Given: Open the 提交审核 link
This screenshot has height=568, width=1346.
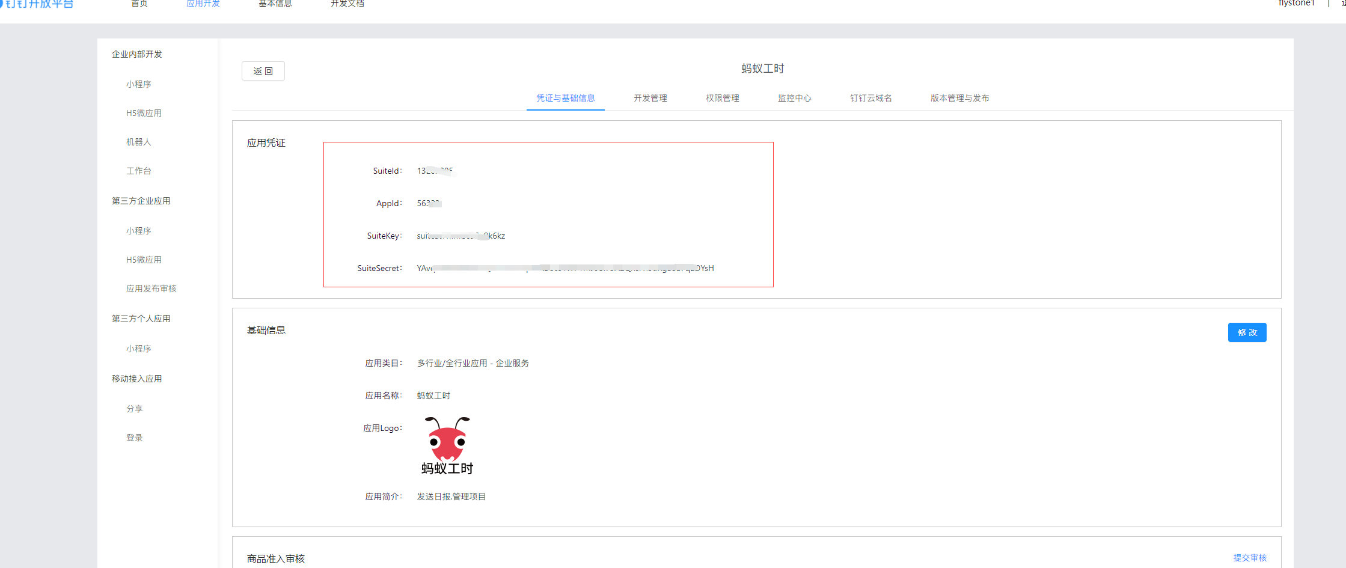Looking at the screenshot, I should 1250,558.
